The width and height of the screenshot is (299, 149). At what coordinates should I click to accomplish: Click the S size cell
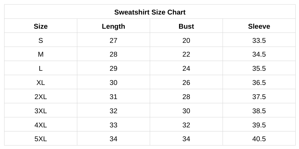click(41, 41)
